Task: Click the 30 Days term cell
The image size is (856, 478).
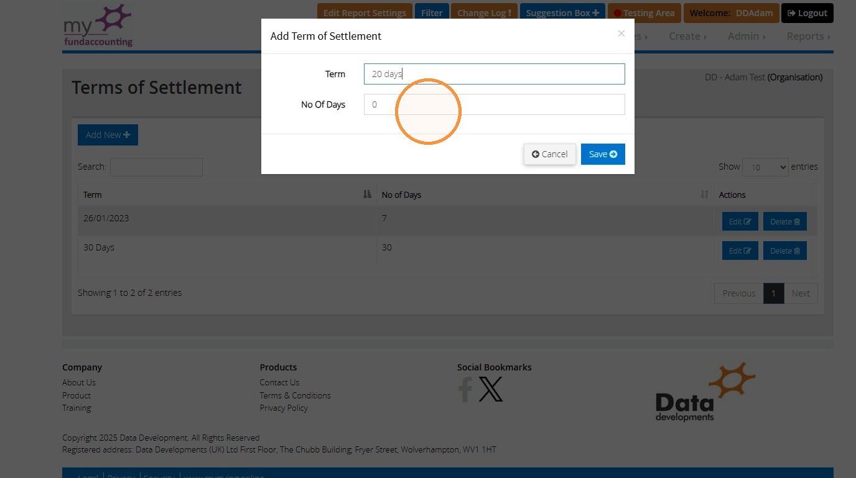Action: coord(227,250)
